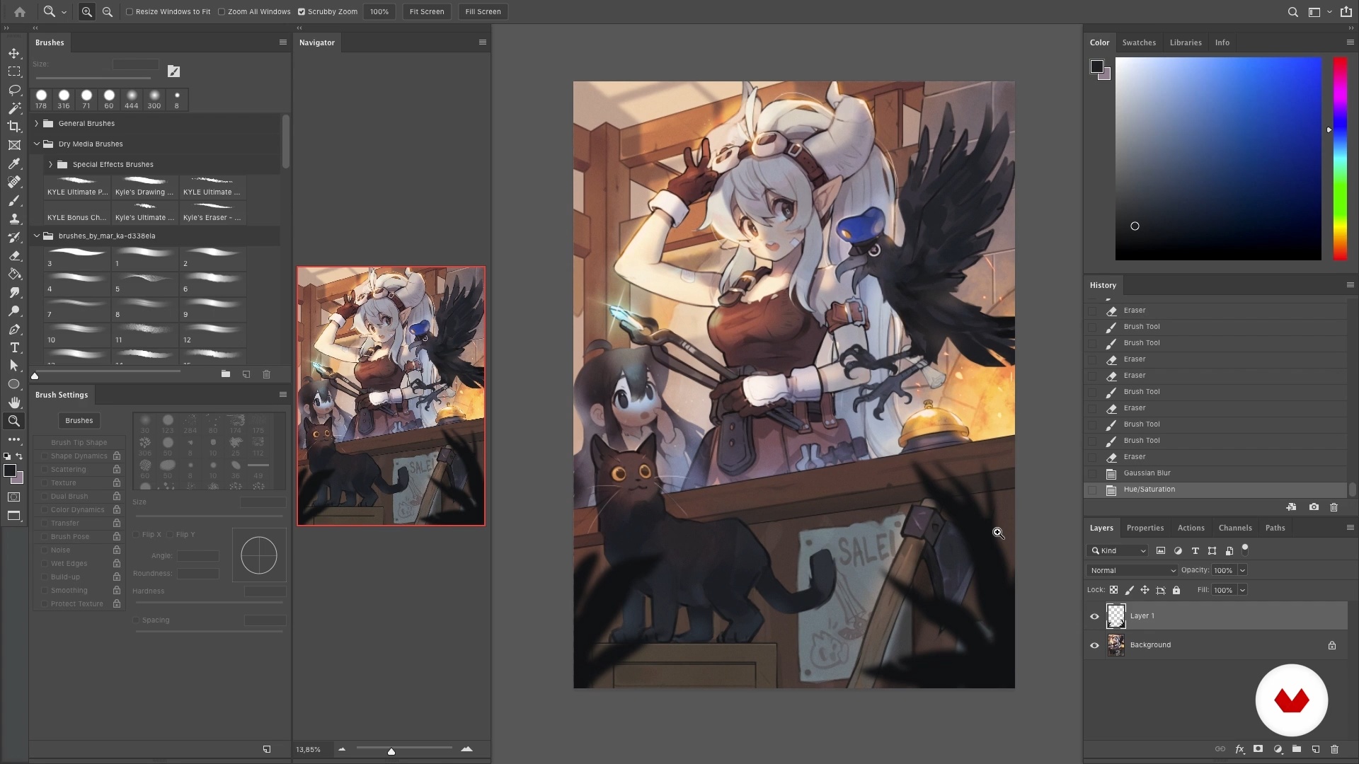1359x764 pixels.
Task: Add layer mask icon
Action: [1258, 748]
